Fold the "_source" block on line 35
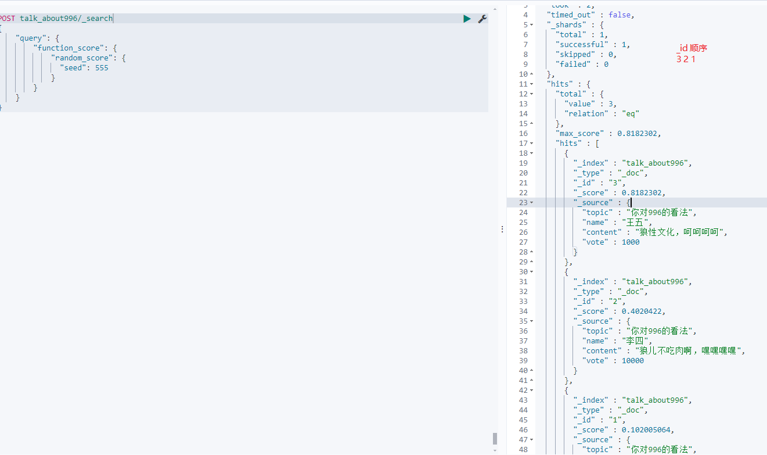Screen dimensions: 767x455 point(531,321)
